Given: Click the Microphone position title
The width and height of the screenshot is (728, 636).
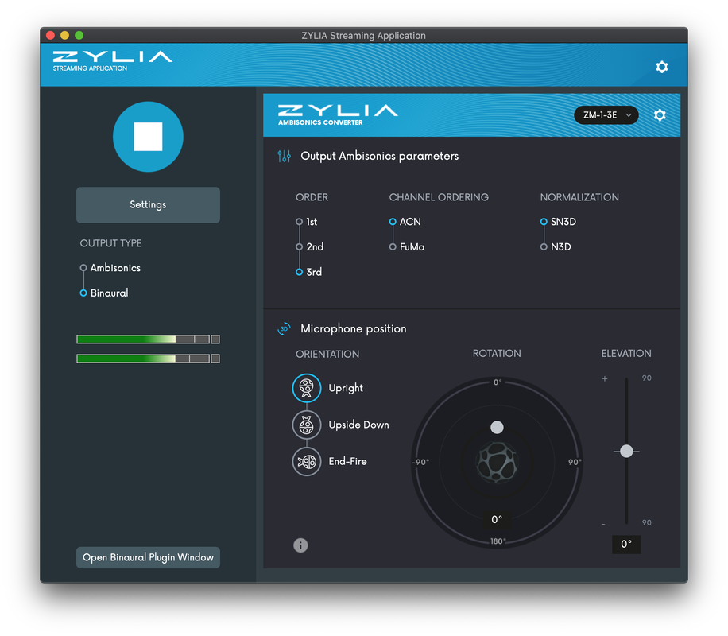Looking at the screenshot, I should point(354,328).
